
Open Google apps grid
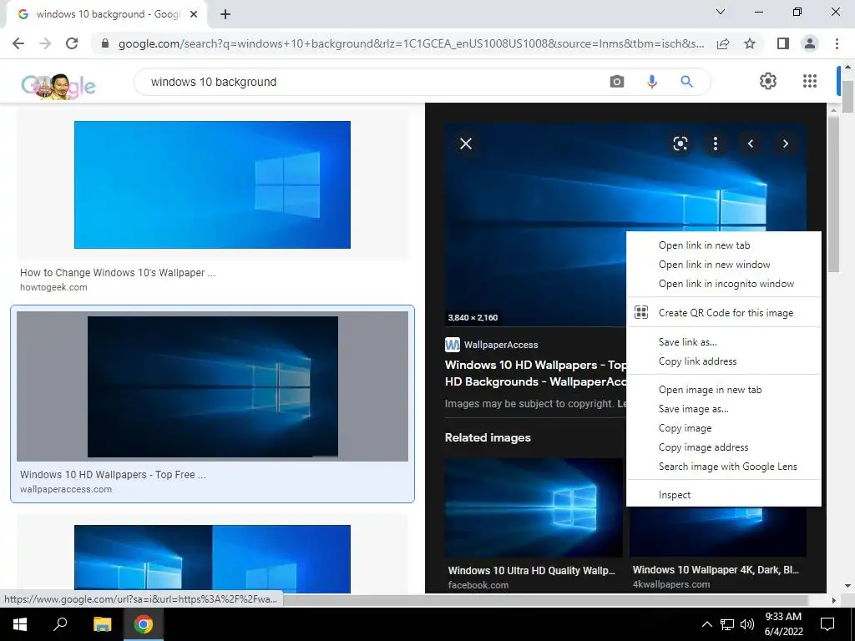[x=810, y=81]
